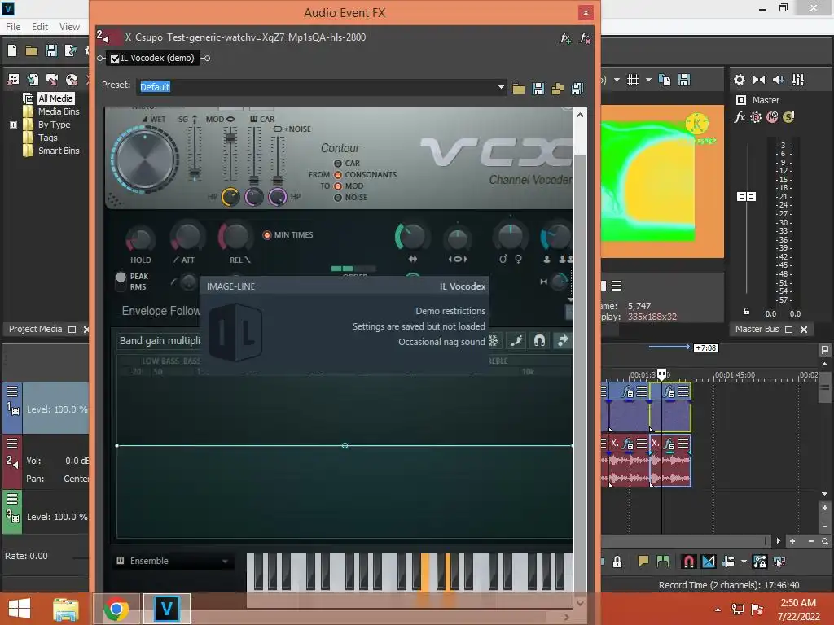
Task: Click the Save project icon in Vegas toolbar
Action: point(51,50)
